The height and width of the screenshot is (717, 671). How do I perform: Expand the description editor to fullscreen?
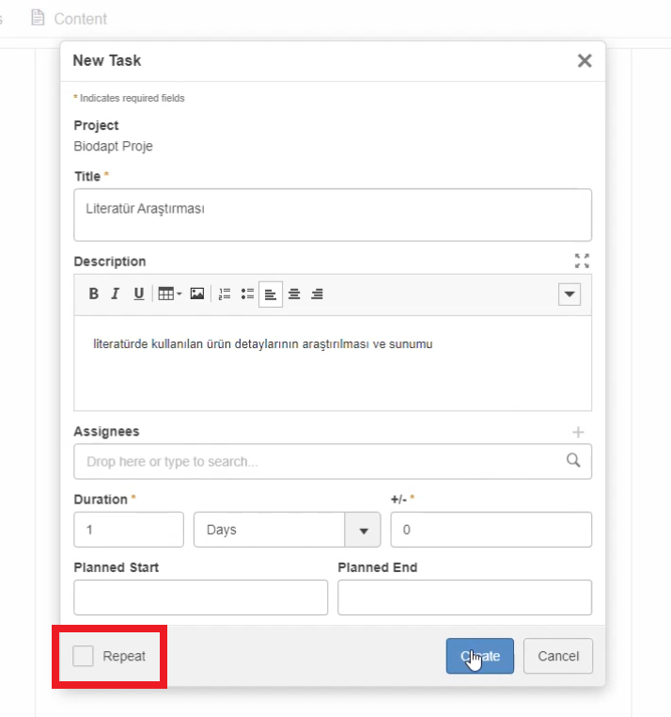coord(582,262)
